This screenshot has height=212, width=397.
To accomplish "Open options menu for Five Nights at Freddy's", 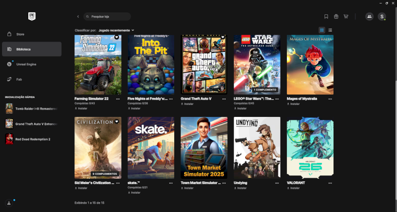I will pos(171,99).
